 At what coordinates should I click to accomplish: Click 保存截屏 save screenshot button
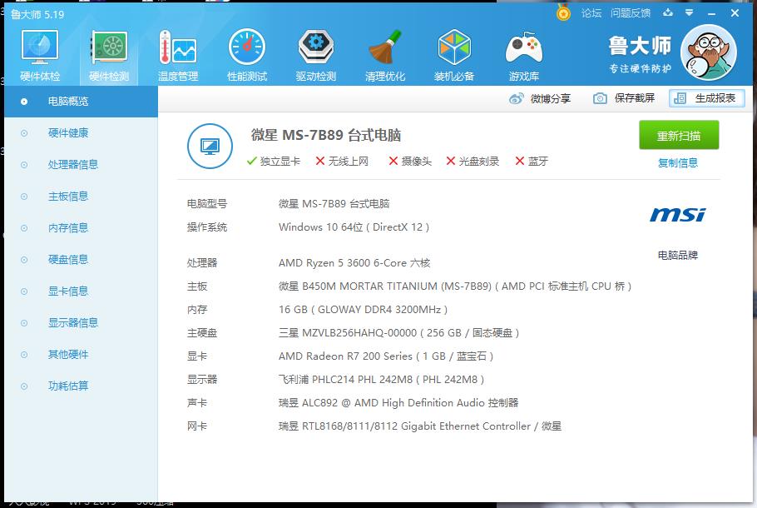tap(624, 98)
